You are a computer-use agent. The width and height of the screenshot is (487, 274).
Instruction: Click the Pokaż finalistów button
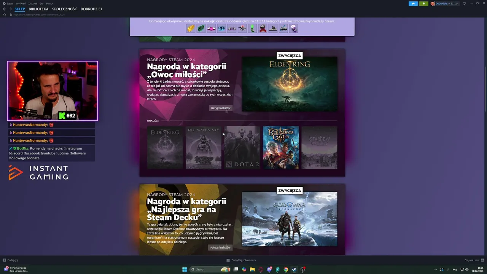point(220,247)
